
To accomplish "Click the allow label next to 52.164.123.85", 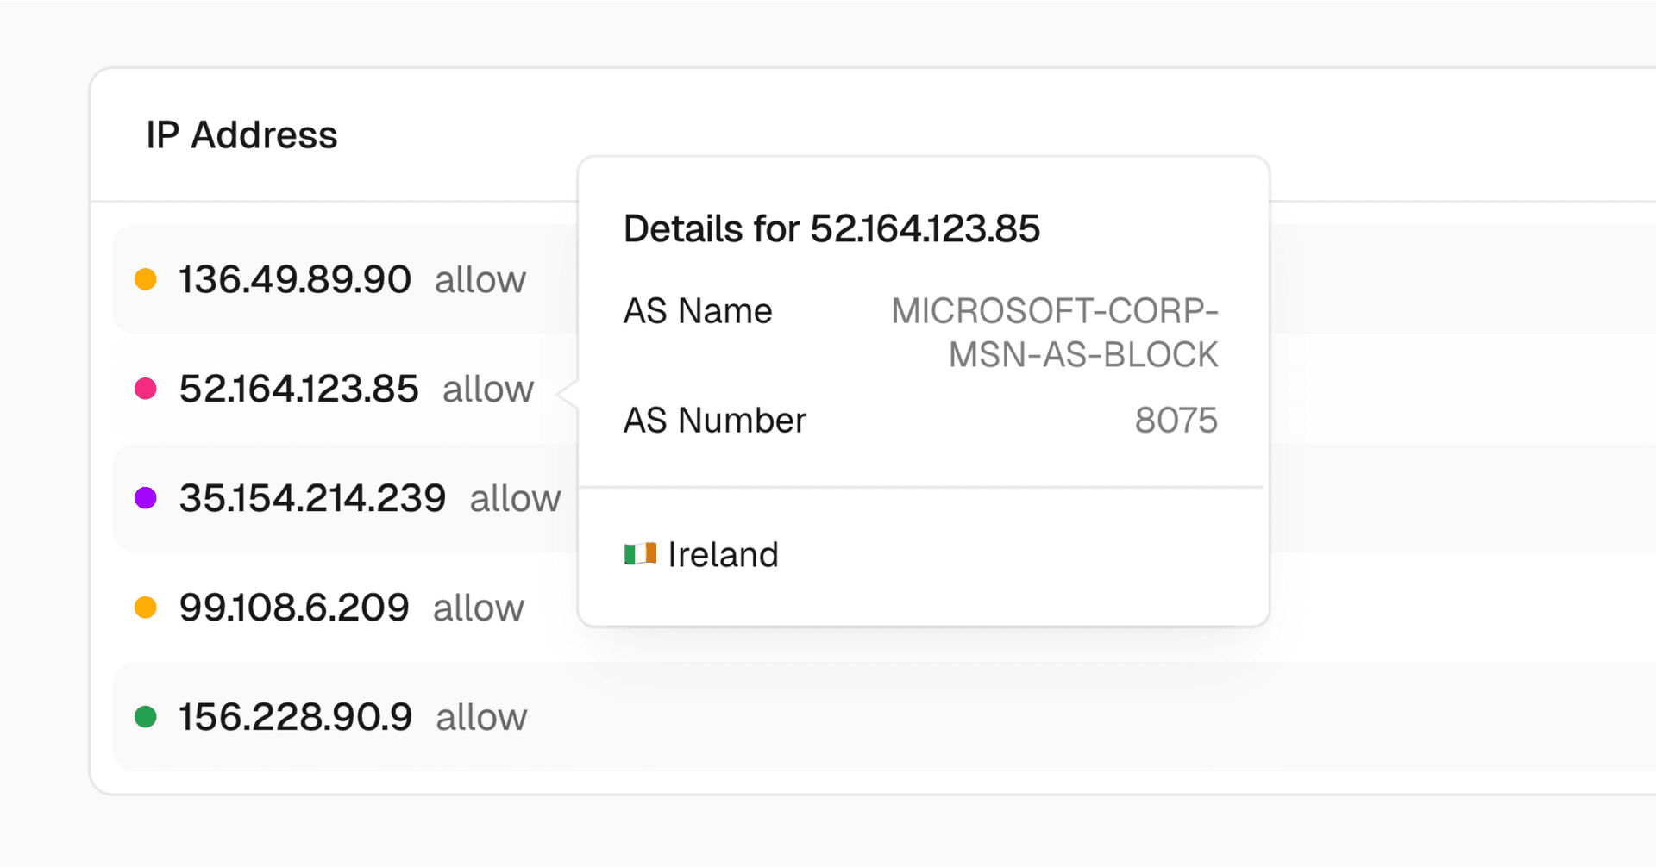I will click(488, 390).
